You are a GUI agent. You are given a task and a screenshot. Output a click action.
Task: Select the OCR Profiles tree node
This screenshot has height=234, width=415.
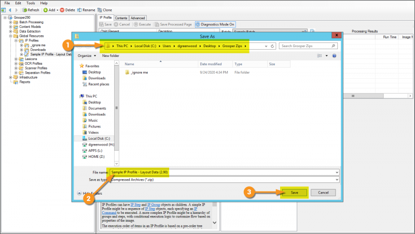(33, 64)
